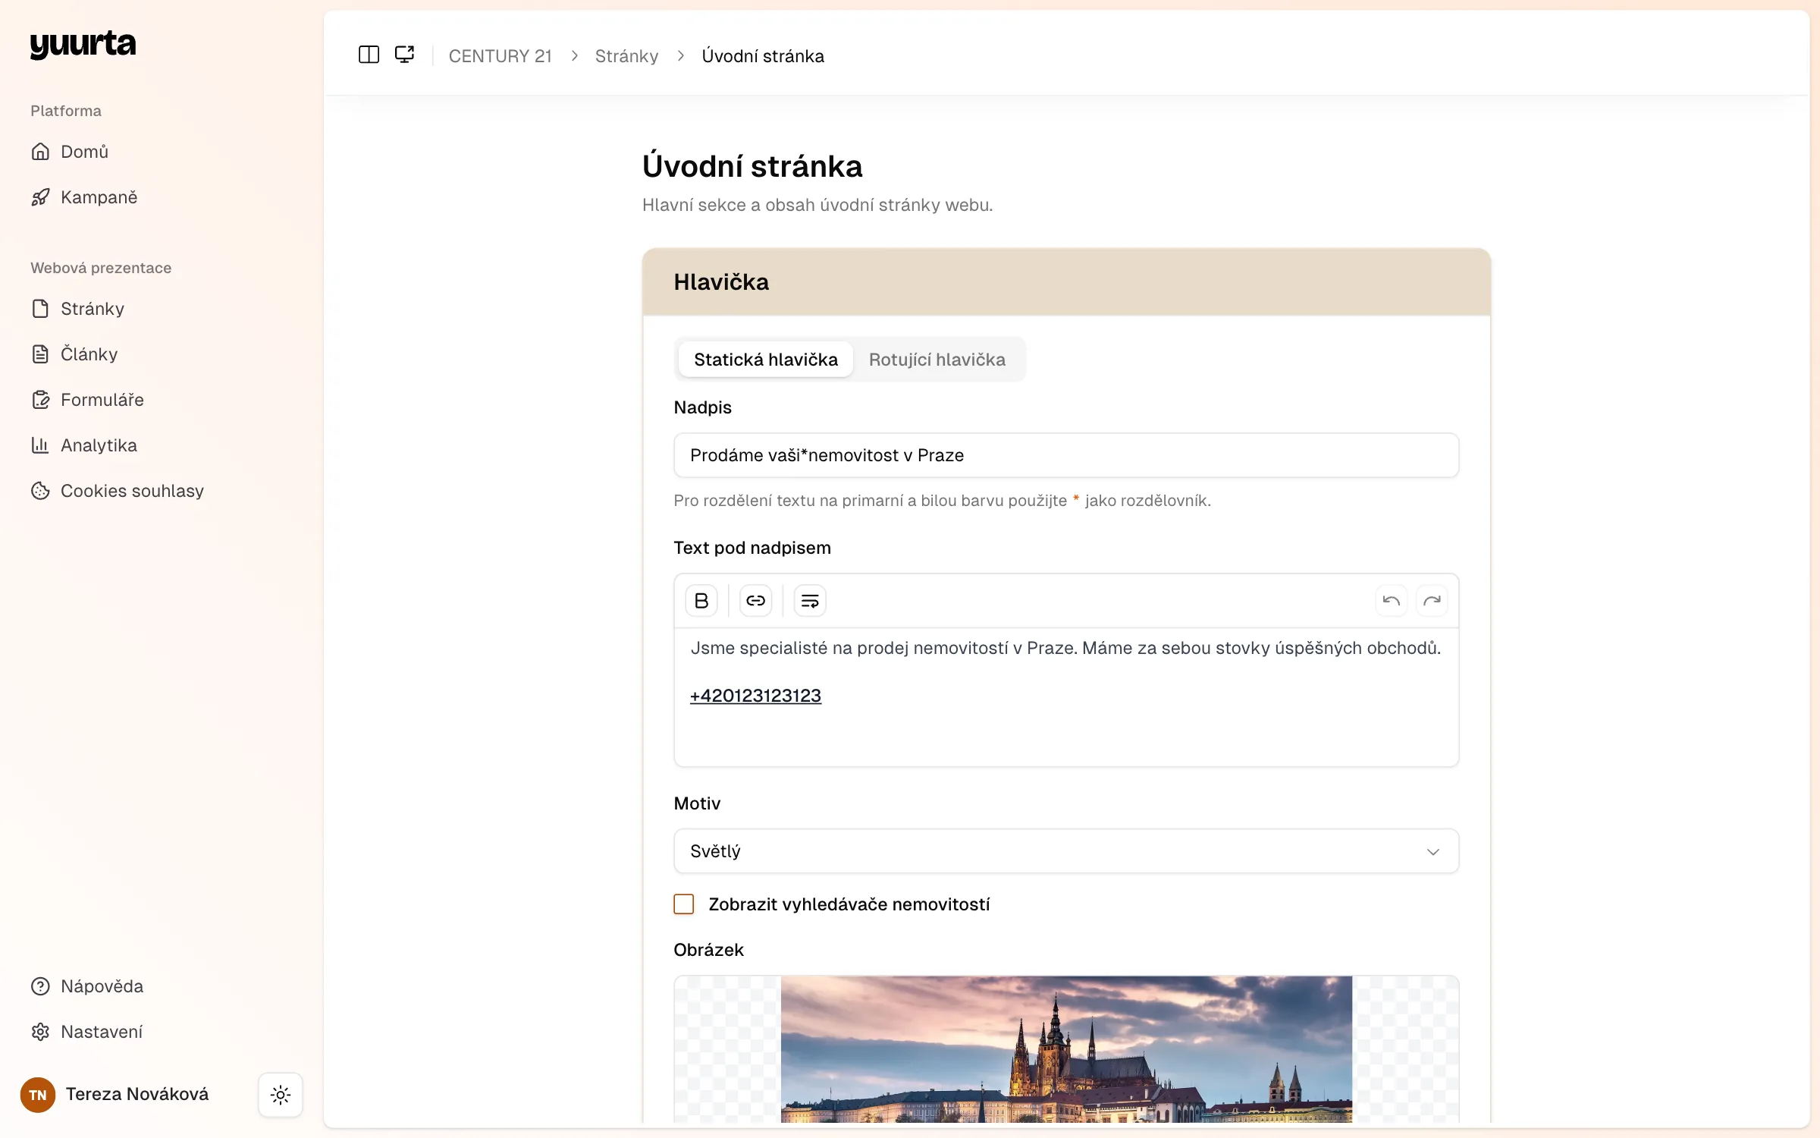Click the yuurta logo
This screenshot has height=1138, width=1820.
coord(83,45)
